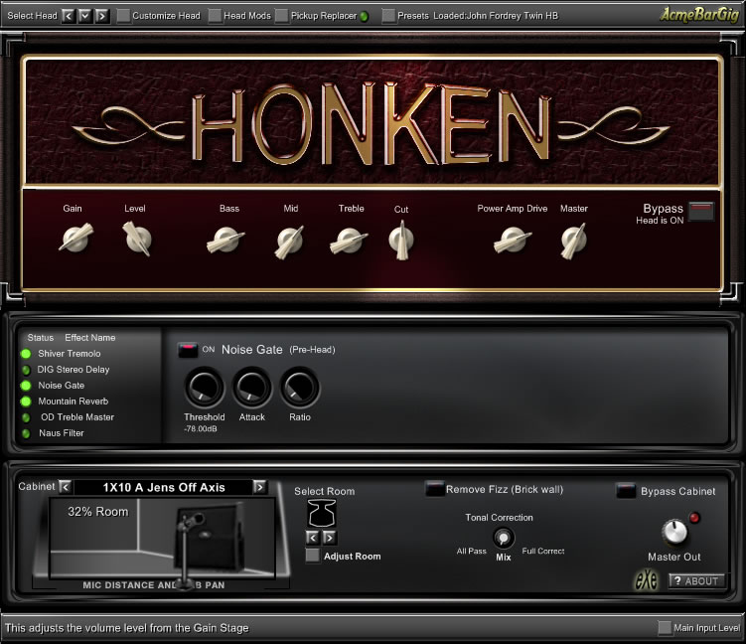Toggle Mountain Reverb status LED

tap(26, 402)
